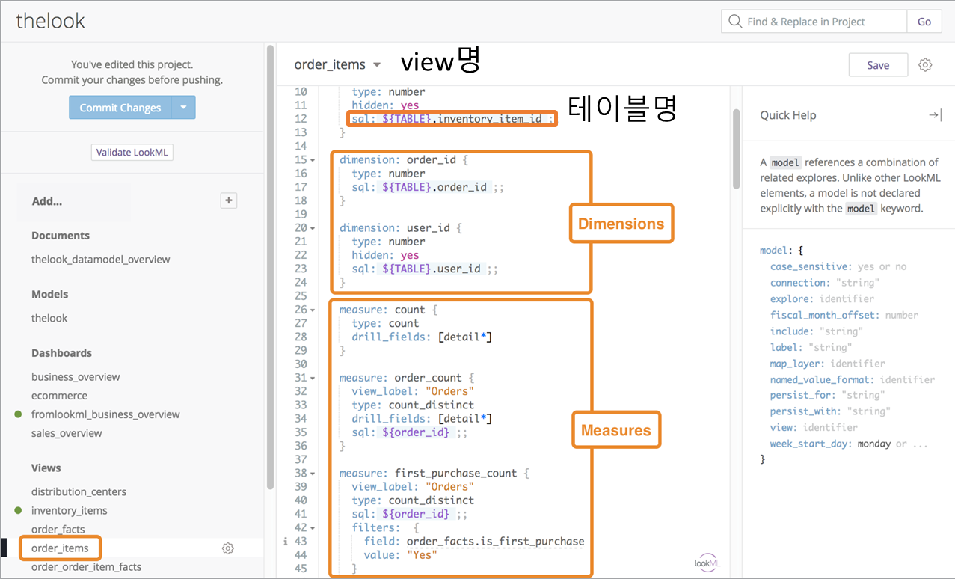Click 'field: order_facts.is_first_purchase' line
This screenshot has width=955, height=579.
tap(474, 541)
